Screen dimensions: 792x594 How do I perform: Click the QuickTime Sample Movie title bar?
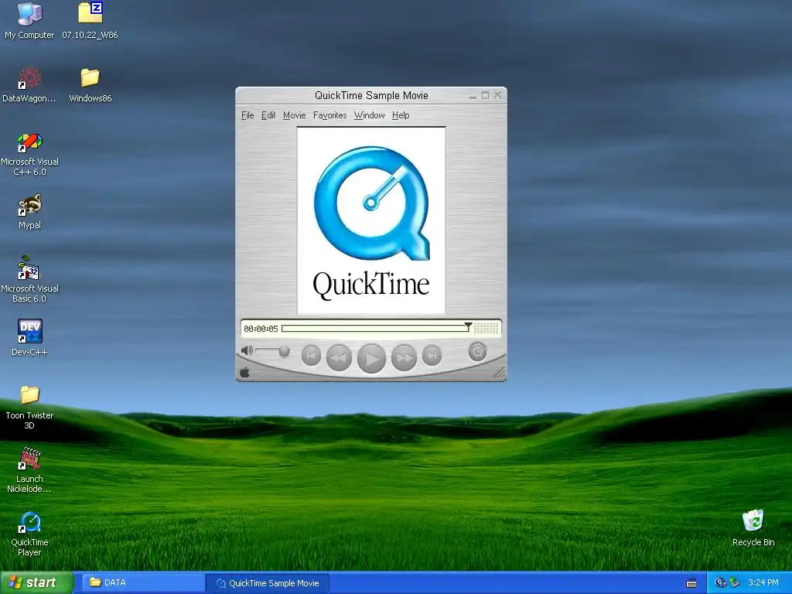371,95
